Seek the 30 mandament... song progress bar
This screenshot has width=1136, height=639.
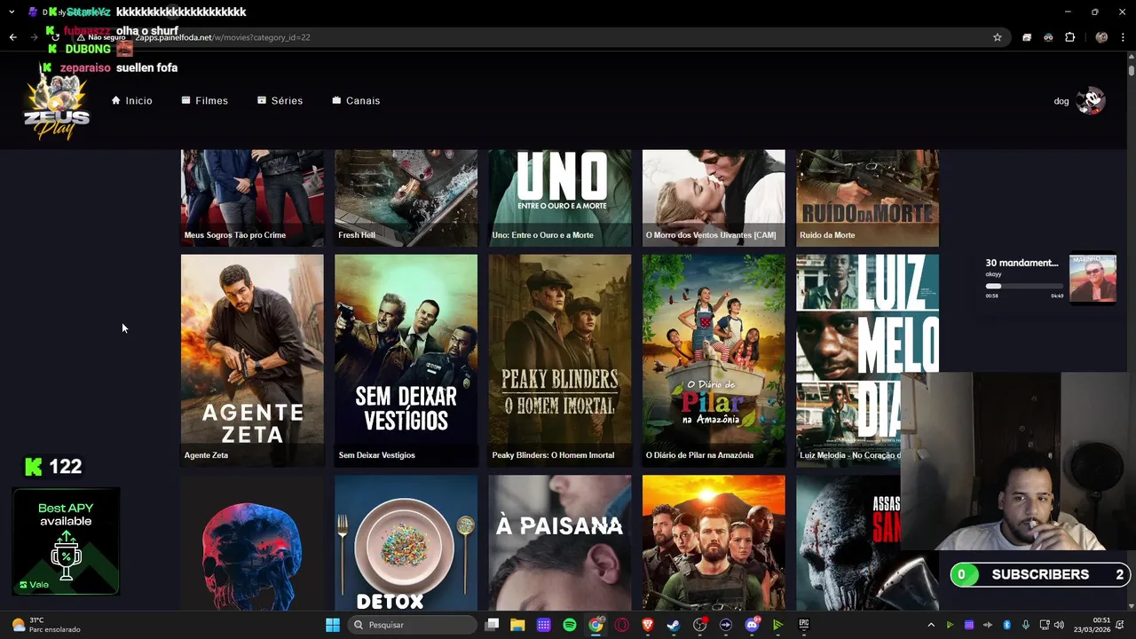pos(1024,287)
